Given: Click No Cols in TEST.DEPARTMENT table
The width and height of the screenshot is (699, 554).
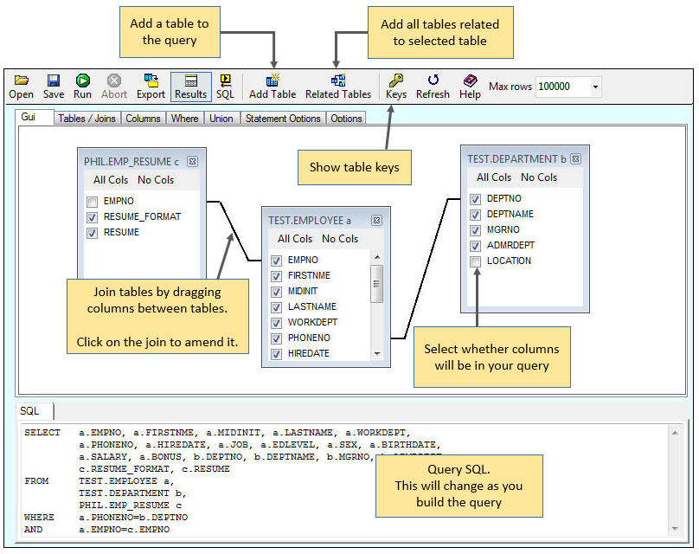Looking at the screenshot, I should pyautogui.click(x=538, y=177).
